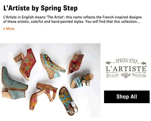Click the L'Artiste by Spring Step heading
This screenshot has height=121, width=151.
pyautogui.click(x=40, y=8)
